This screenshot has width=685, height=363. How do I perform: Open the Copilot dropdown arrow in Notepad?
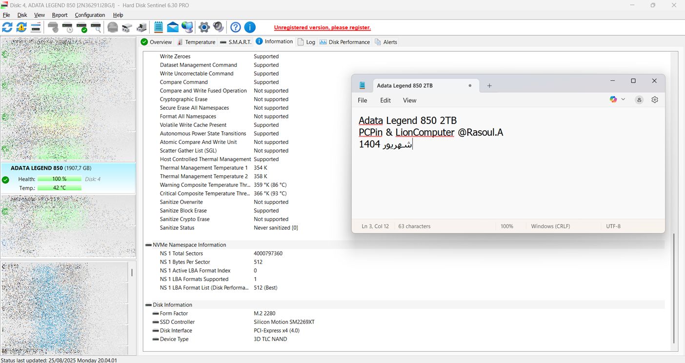point(623,100)
